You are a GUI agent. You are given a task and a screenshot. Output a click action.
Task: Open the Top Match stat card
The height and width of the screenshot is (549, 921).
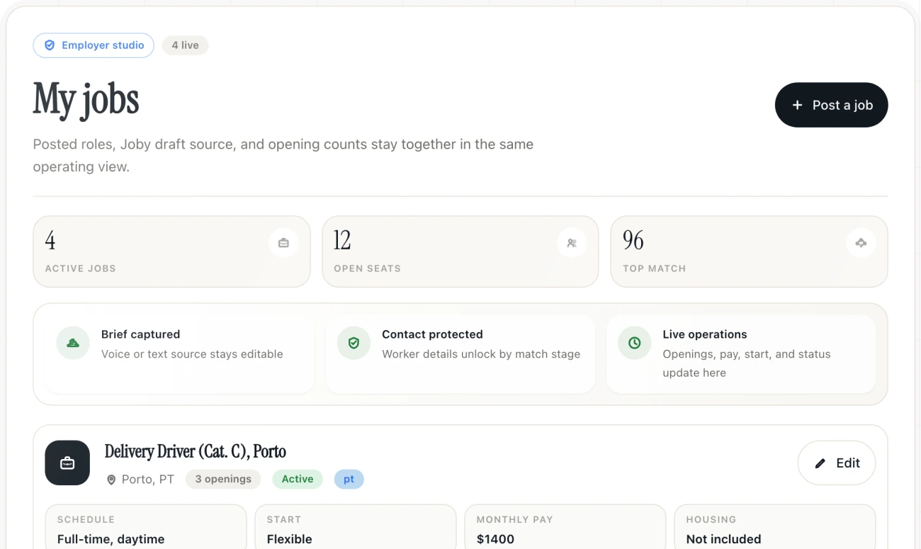tap(749, 251)
